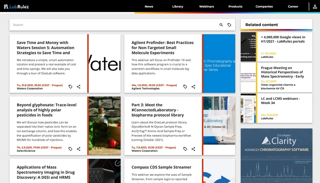
Task: Click the LabRulez logo
Action: [16, 6]
